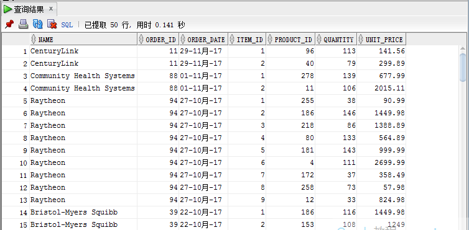The image size is (469, 230).
Task: Click the green run arrow icon on the tab
Action: tap(8, 9)
